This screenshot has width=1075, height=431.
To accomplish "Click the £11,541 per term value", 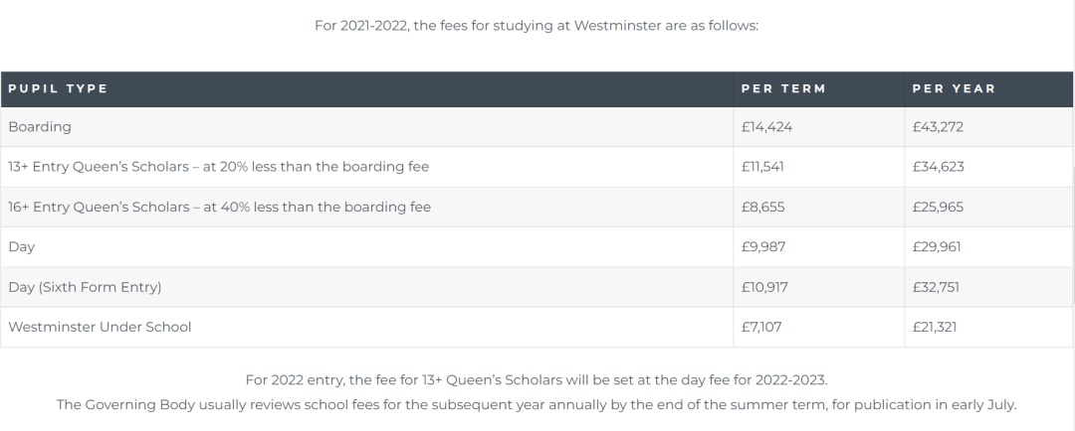I will (762, 167).
